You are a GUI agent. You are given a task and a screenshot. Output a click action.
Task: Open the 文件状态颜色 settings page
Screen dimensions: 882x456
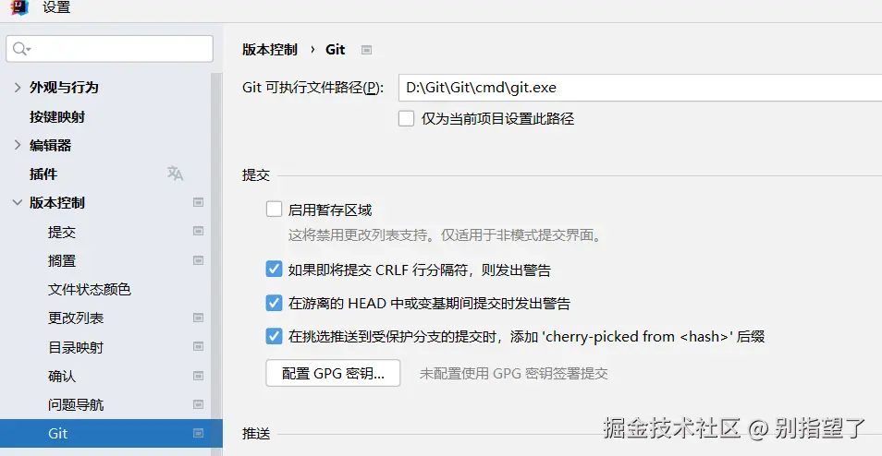pyautogui.click(x=90, y=289)
